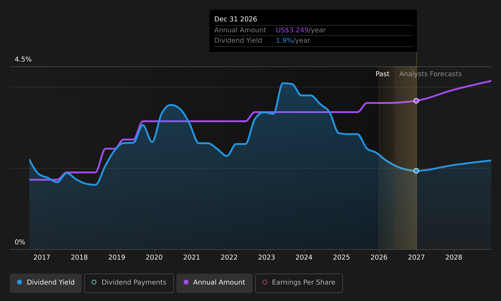This screenshot has width=501, height=301.
Task: Click the 2019 x-axis year label
Action: click(117, 257)
